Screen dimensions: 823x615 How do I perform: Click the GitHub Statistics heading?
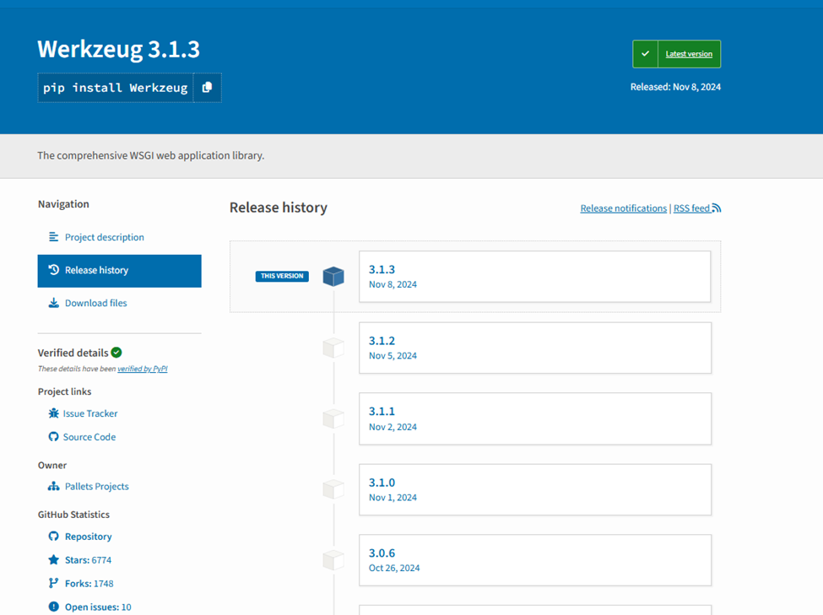[73, 515]
